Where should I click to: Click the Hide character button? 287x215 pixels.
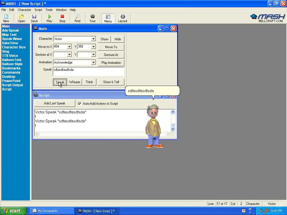pyautogui.click(x=118, y=39)
